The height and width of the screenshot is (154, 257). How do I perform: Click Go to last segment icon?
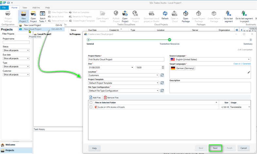pyautogui.click(x=228, y=17)
